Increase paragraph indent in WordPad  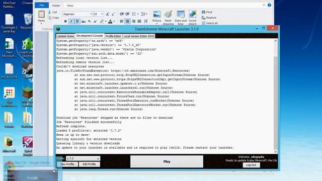(x=127, y=14)
